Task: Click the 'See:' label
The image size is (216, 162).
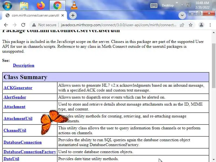Action: coord(6,60)
